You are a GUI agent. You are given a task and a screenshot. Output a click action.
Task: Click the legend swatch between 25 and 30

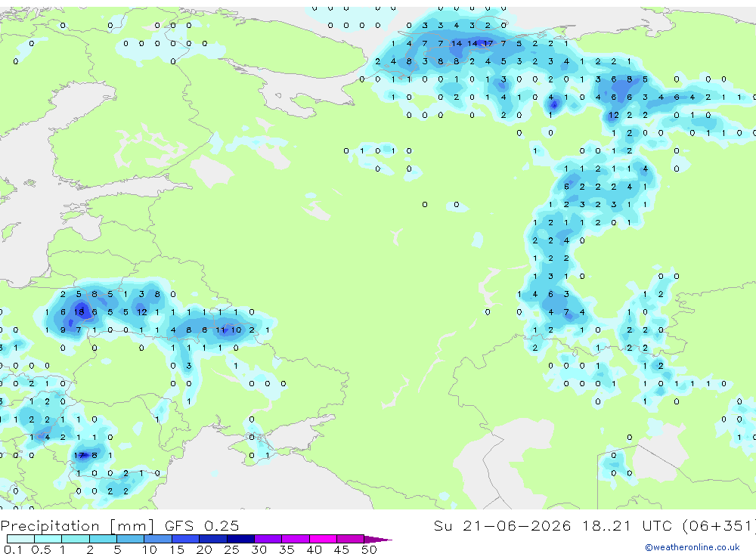click(x=240, y=539)
